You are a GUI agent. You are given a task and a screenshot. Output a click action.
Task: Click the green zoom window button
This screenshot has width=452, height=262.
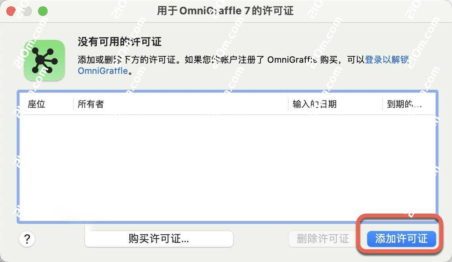42,11
